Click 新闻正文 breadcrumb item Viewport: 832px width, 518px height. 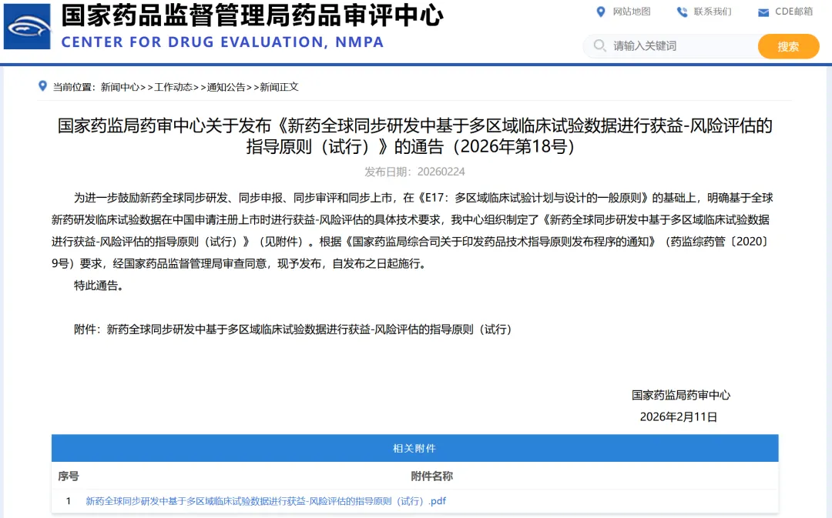279,87
